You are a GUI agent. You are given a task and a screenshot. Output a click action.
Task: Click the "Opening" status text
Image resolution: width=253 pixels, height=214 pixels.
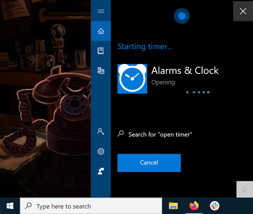click(163, 82)
